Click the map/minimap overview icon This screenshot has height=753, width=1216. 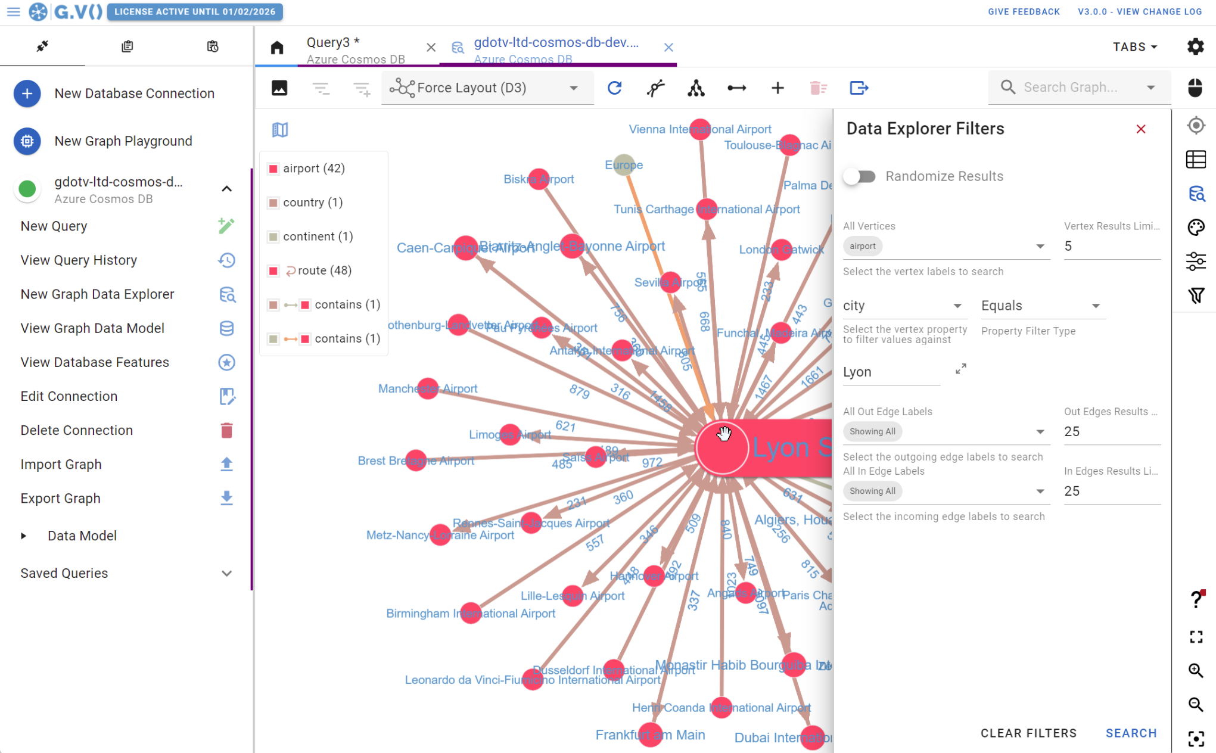point(279,129)
